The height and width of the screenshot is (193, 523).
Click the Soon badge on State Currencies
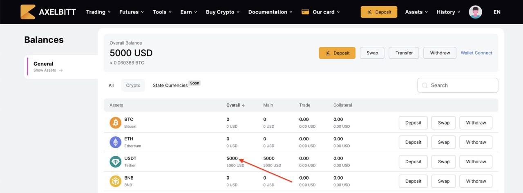click(195, 83)
